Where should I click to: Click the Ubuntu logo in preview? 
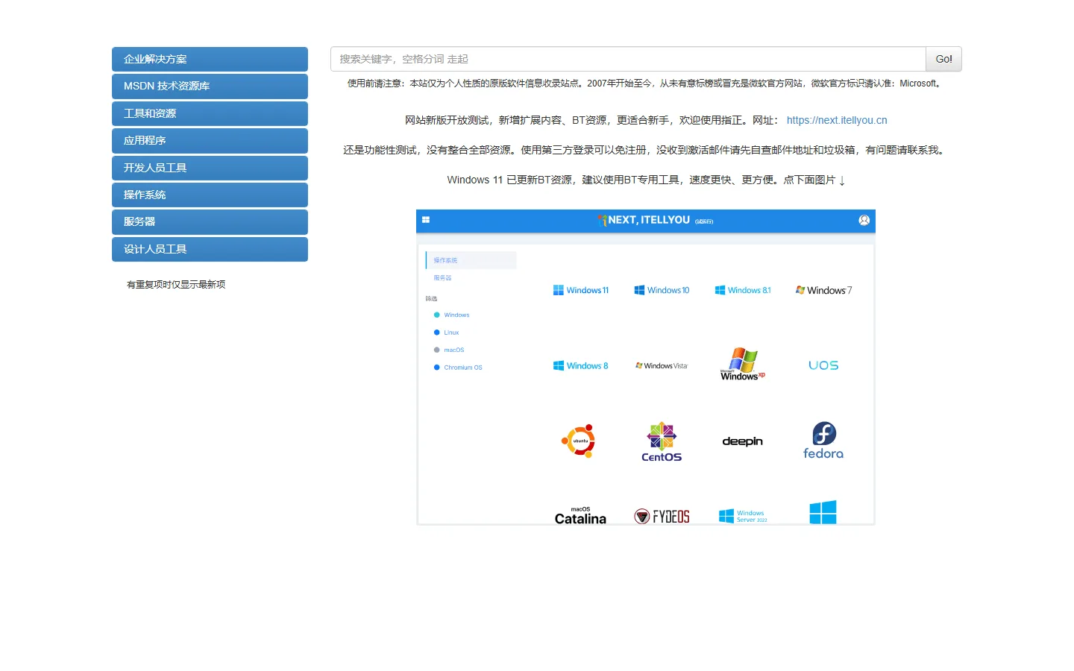580,441
